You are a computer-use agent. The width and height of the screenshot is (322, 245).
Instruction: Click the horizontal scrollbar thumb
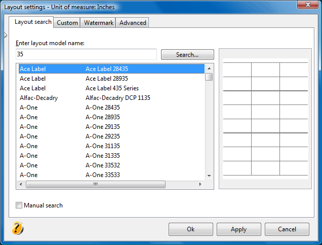click(96, 184)
